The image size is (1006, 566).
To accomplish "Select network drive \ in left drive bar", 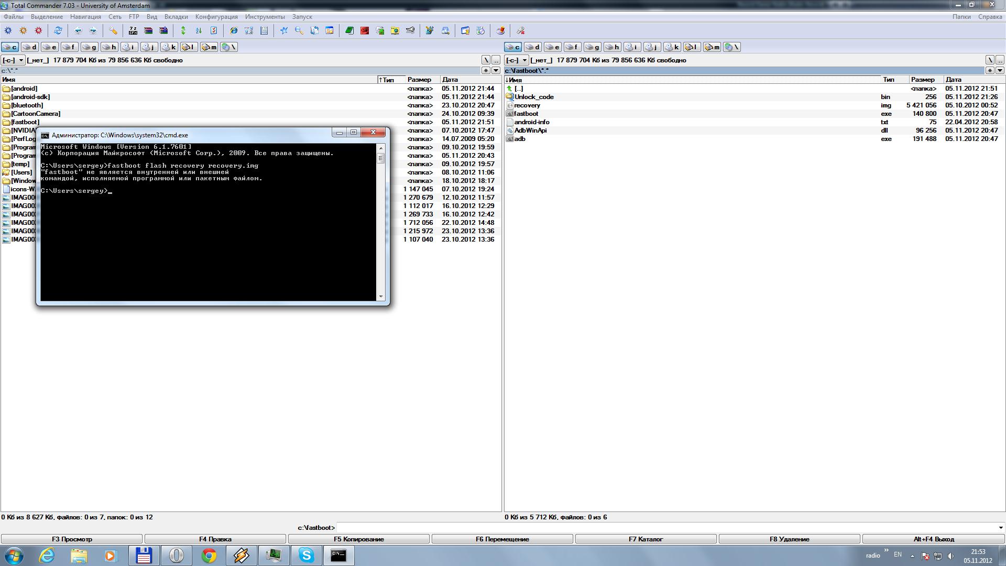I will (229, 47).
